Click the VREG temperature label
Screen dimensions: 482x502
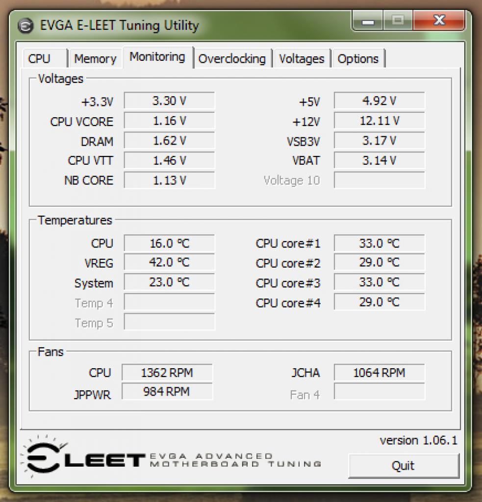tap(99, 263)
